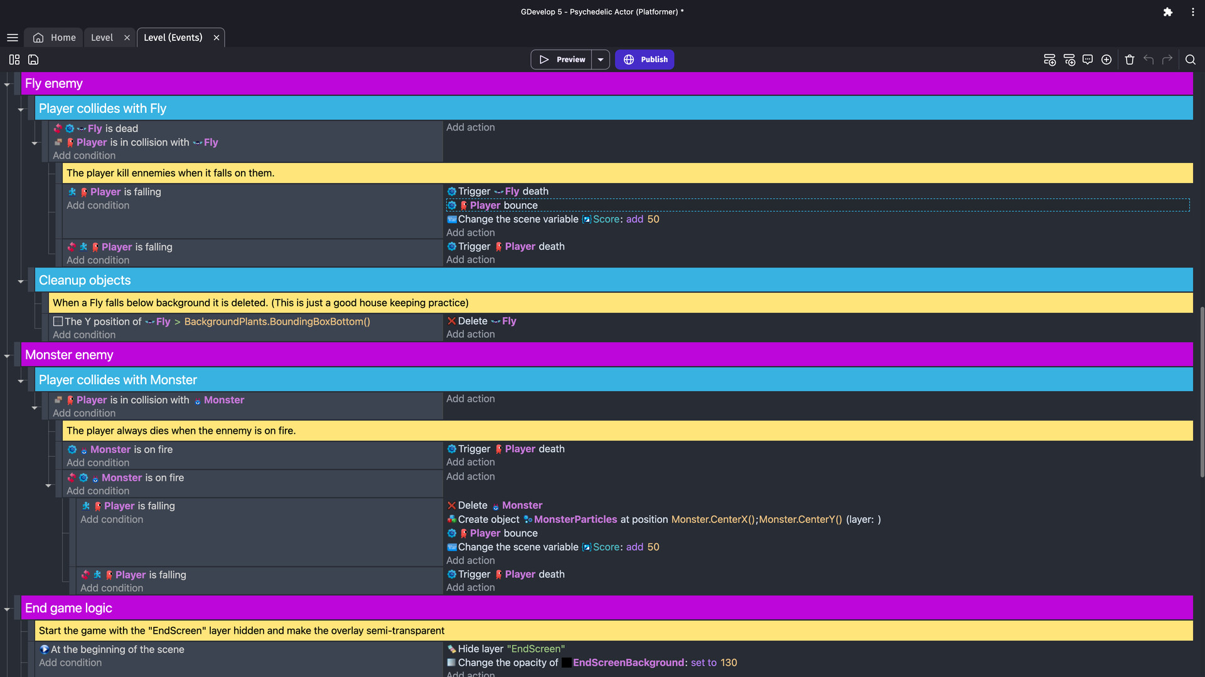This screenshot has width=1205, height=677.
Task: Click the star/bookmark icon top-right
Action: coord(1168,11)
